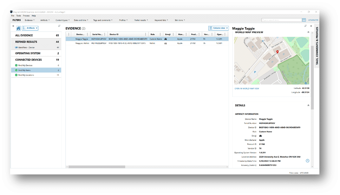Open the Tags and comments filter dropdown
This screenshot has height=195, width=340.
(103, 20)
